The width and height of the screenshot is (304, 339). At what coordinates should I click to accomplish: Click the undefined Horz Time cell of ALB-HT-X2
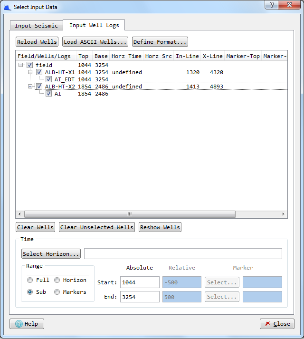point(127,87)
